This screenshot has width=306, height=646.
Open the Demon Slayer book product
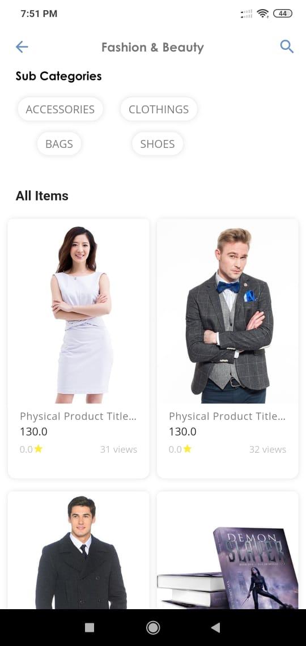(228, 550)
